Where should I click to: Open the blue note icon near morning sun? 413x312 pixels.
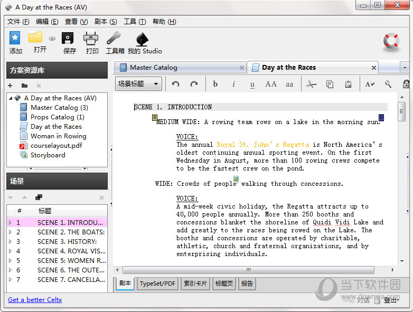[381, 117]
